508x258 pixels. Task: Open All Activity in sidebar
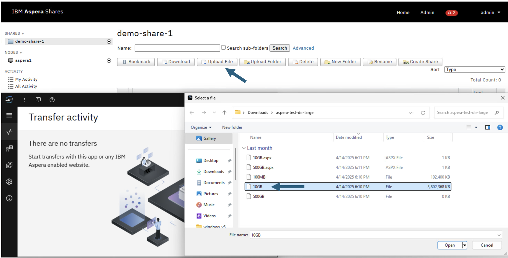[x=26, y=87]
